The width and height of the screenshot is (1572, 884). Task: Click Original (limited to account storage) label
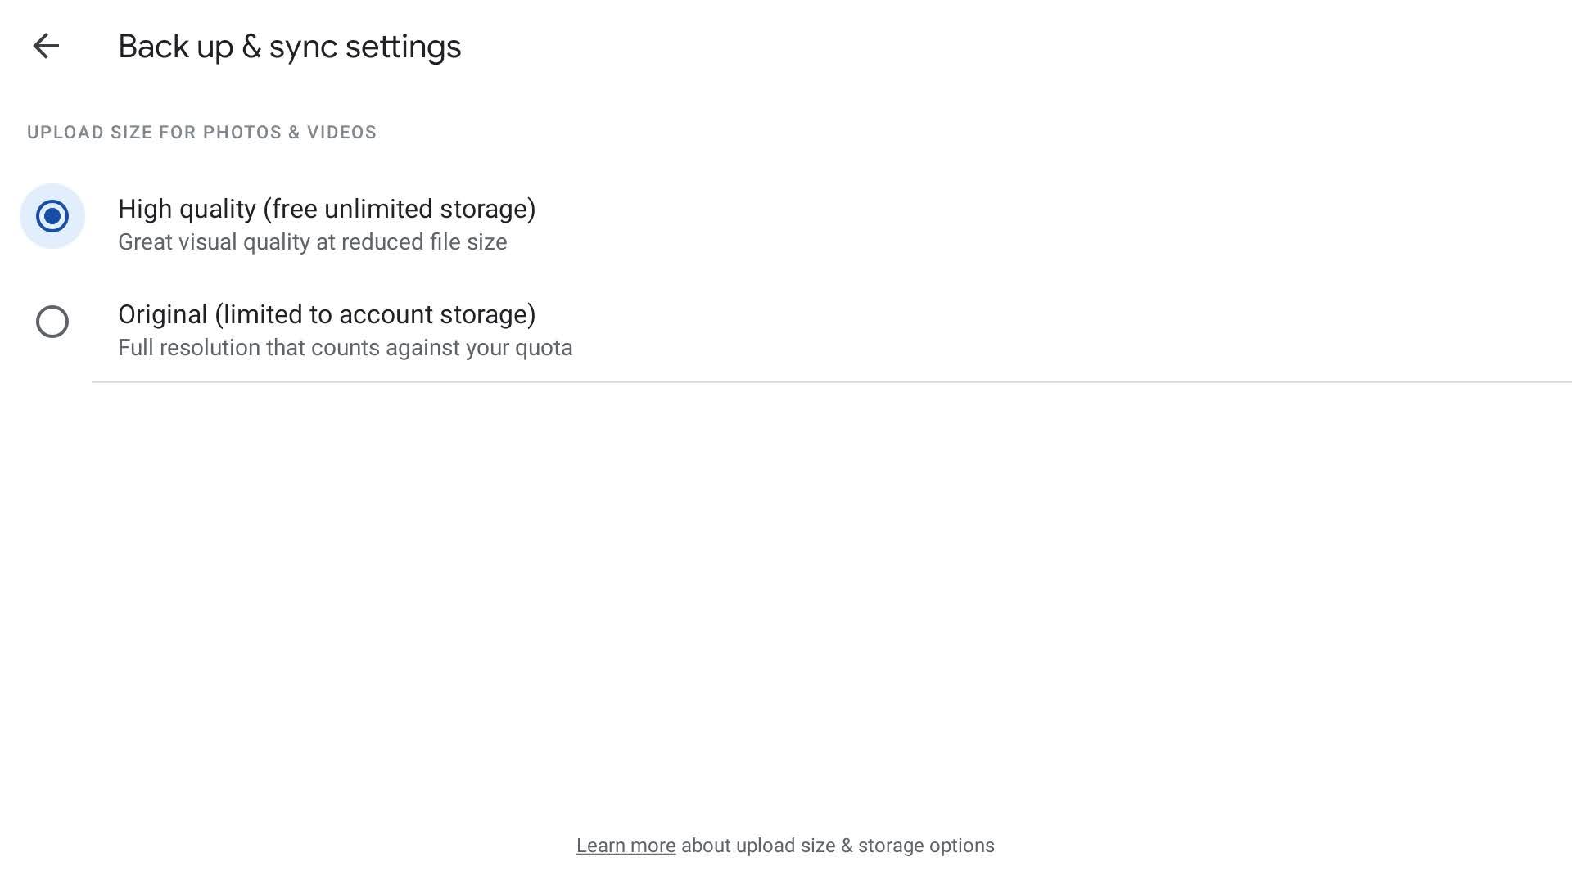tap(327, 314)
